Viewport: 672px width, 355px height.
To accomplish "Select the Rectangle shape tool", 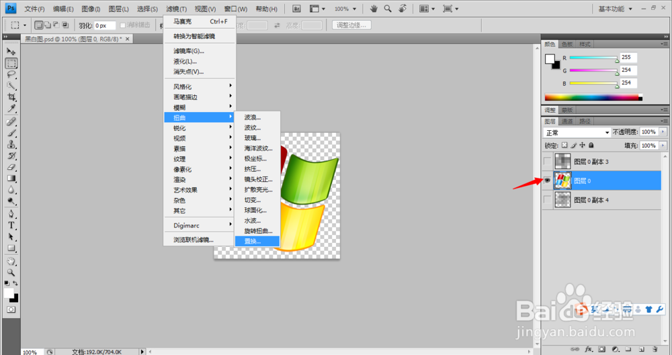I will [x=11, y=248].
